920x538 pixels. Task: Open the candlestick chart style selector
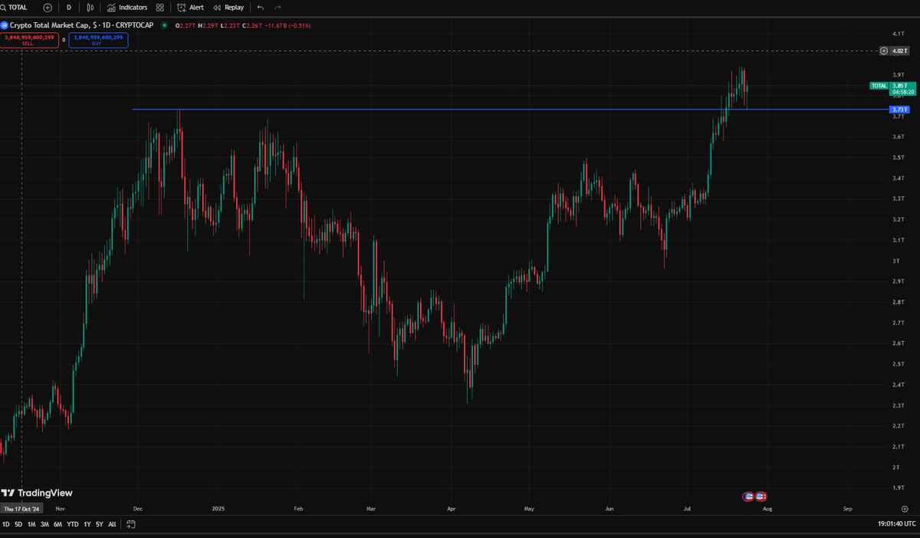click(91, 7)
